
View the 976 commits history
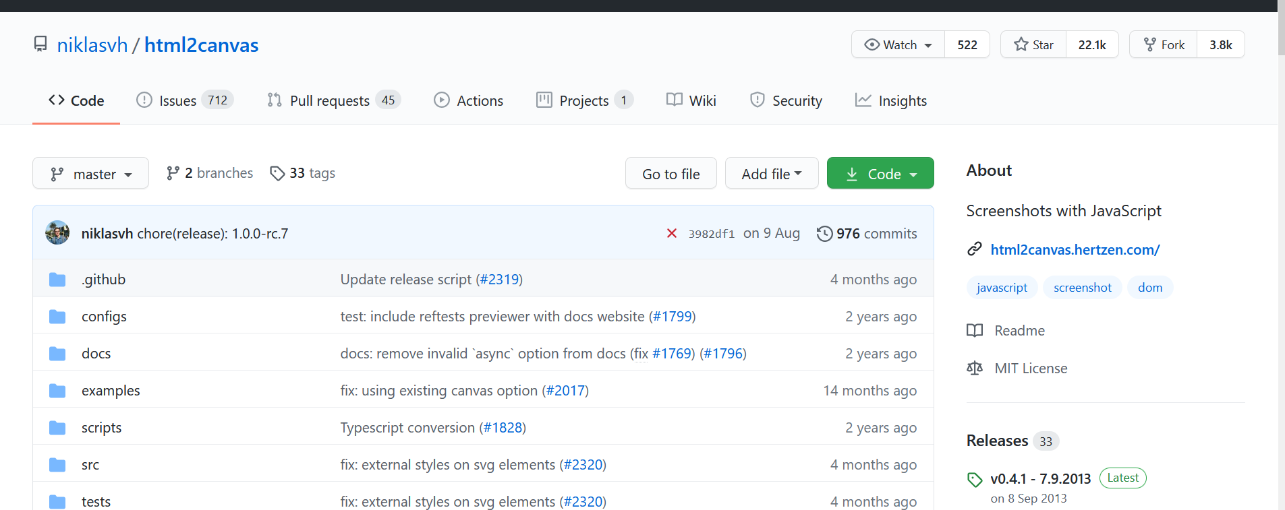[867, 234]
